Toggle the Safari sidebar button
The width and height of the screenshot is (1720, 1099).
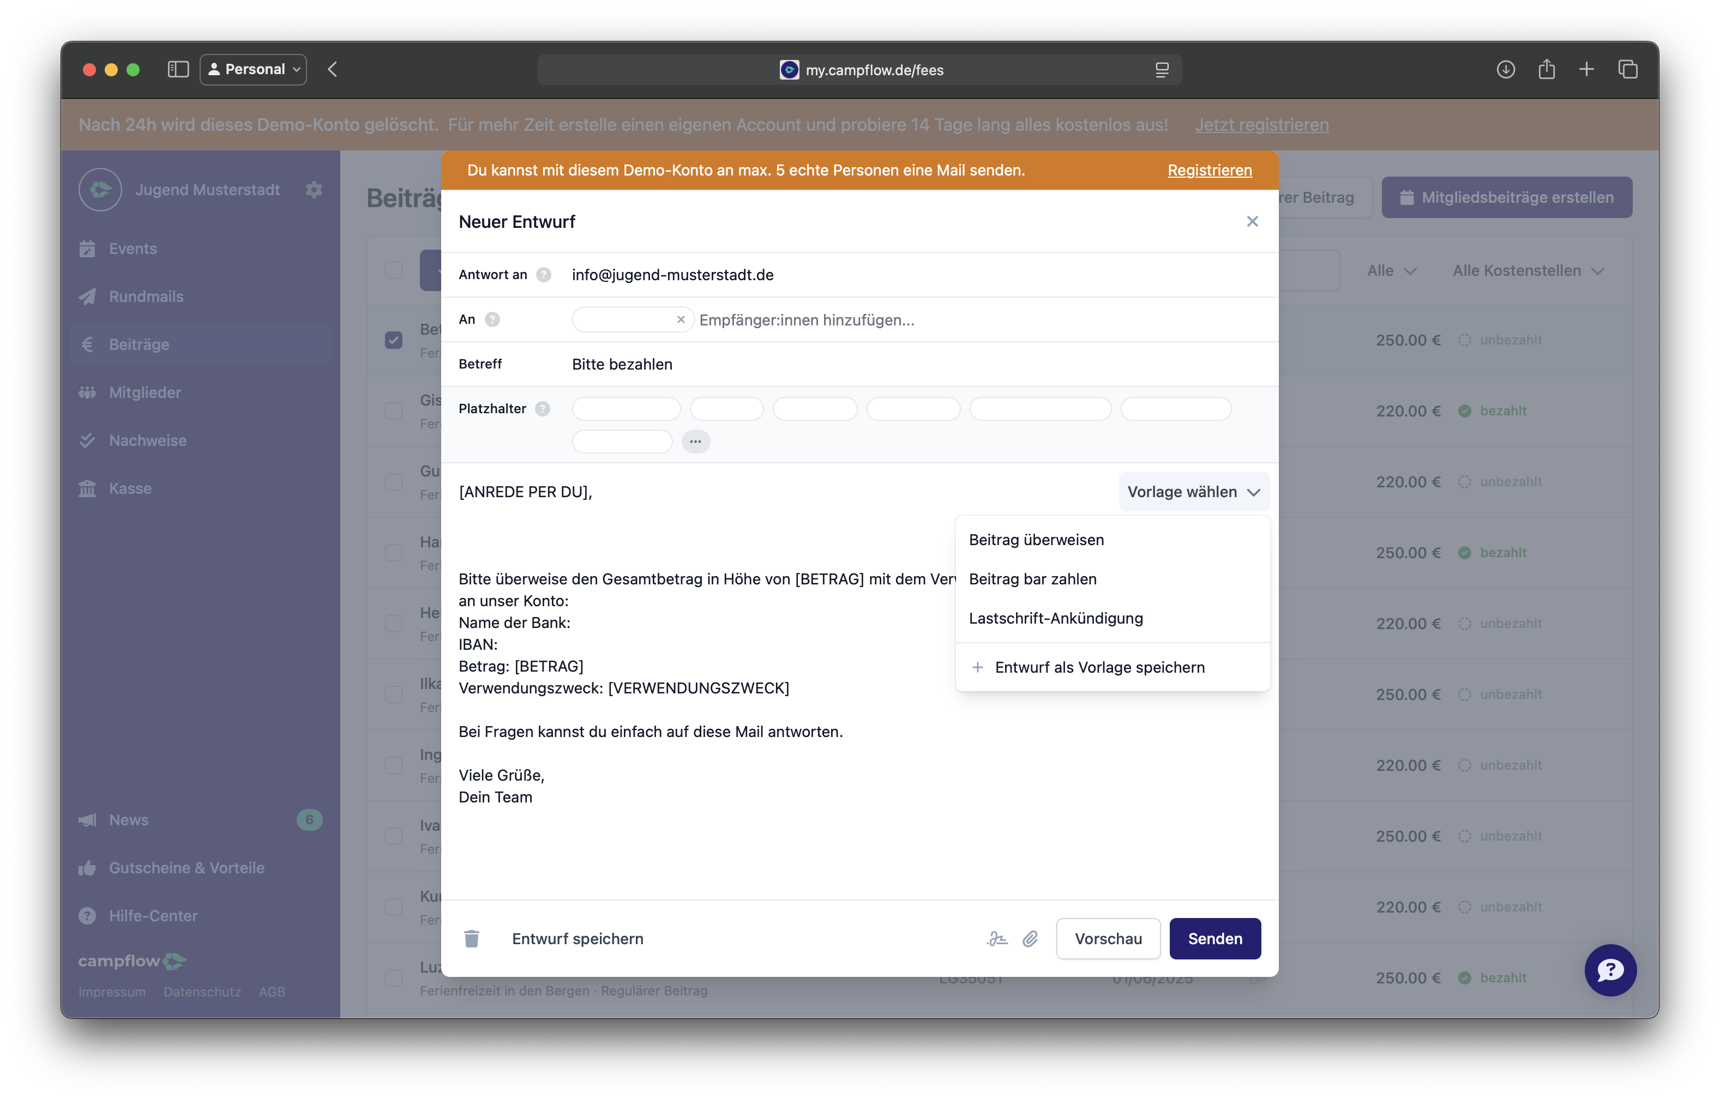coord(178,69)
